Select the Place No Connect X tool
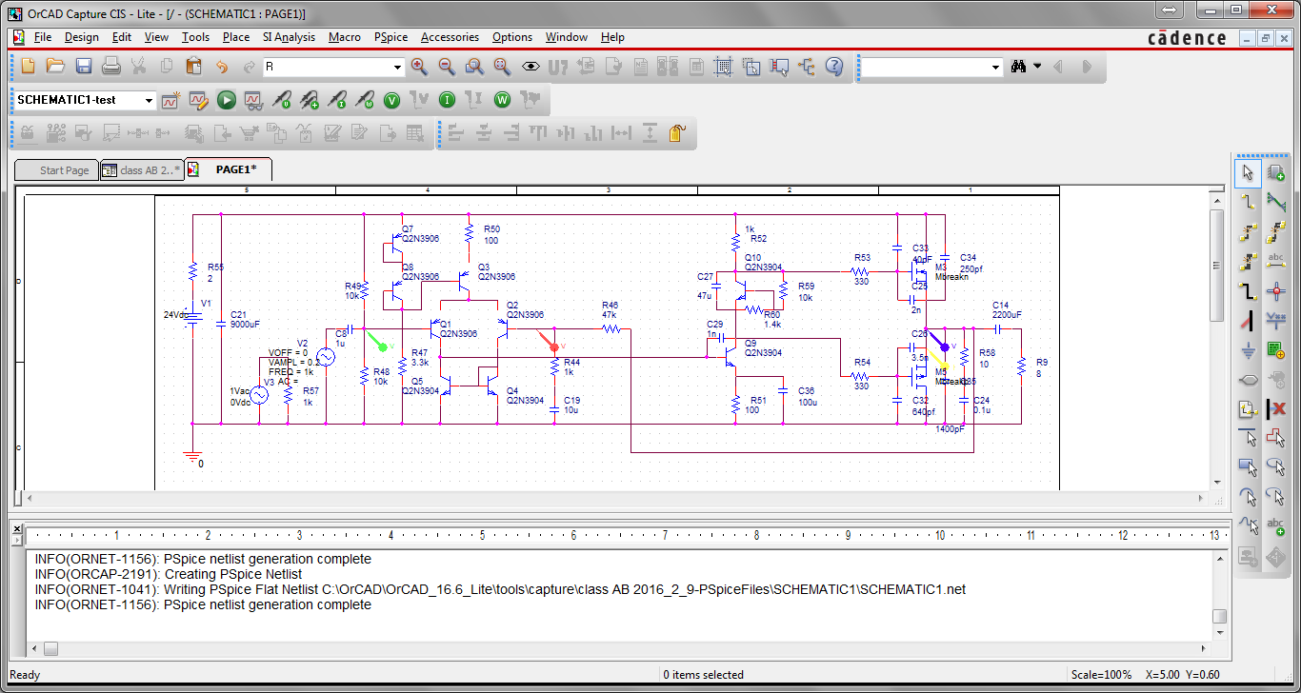Screen dimensions: 1301x693 pos(1276,408)
